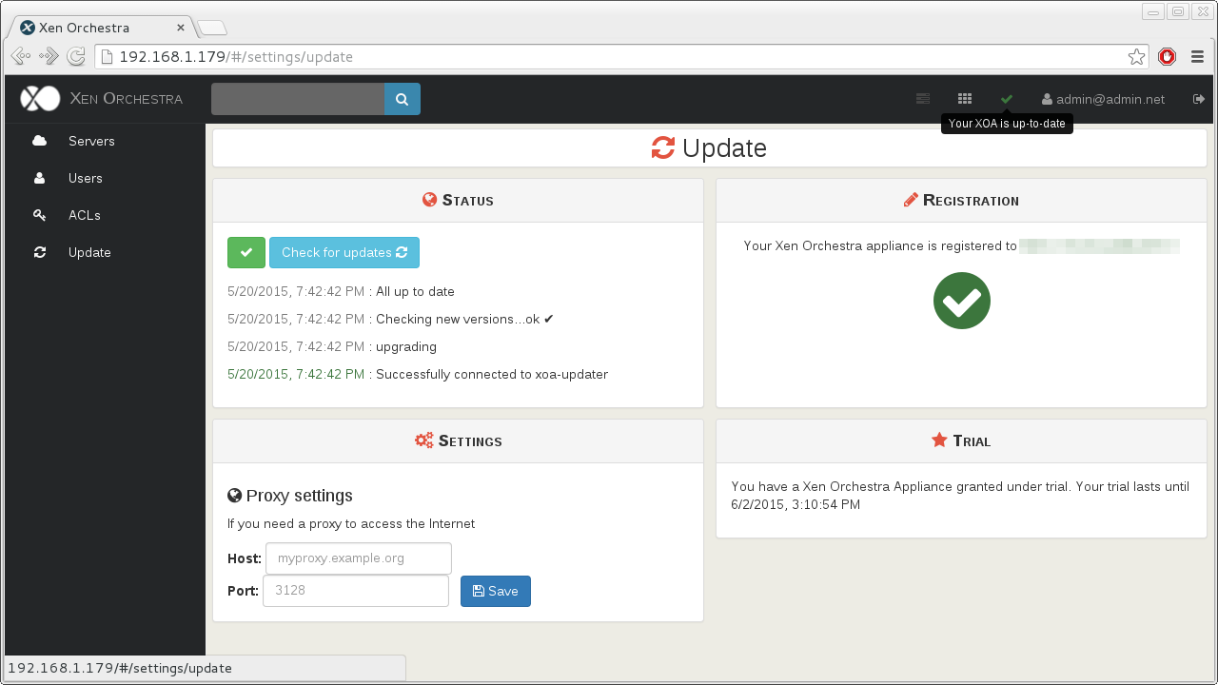Click the Trial panel heading

click(961, 441)
